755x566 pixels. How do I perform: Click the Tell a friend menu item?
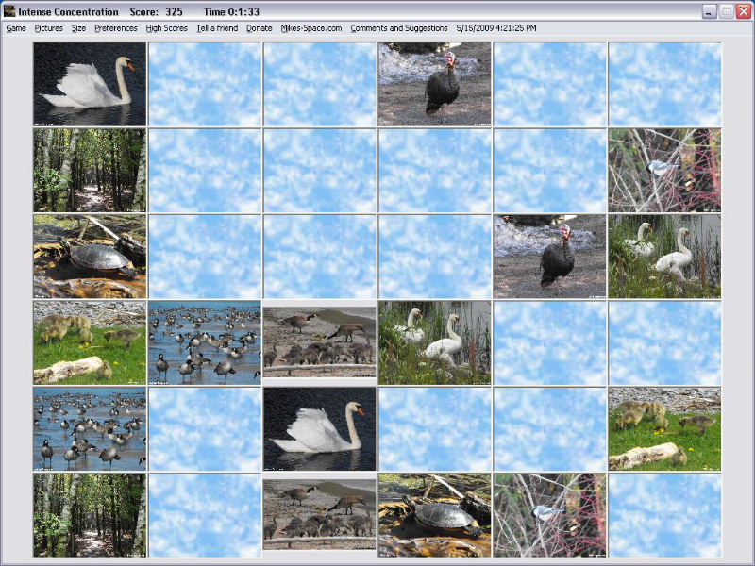pyautogui.click(x=217, y=28)
